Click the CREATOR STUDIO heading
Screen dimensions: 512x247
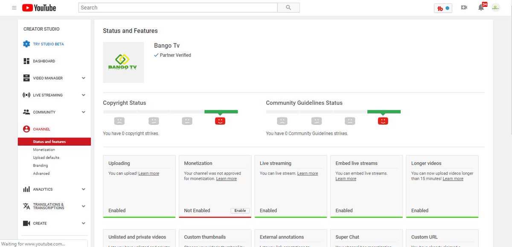41,29
